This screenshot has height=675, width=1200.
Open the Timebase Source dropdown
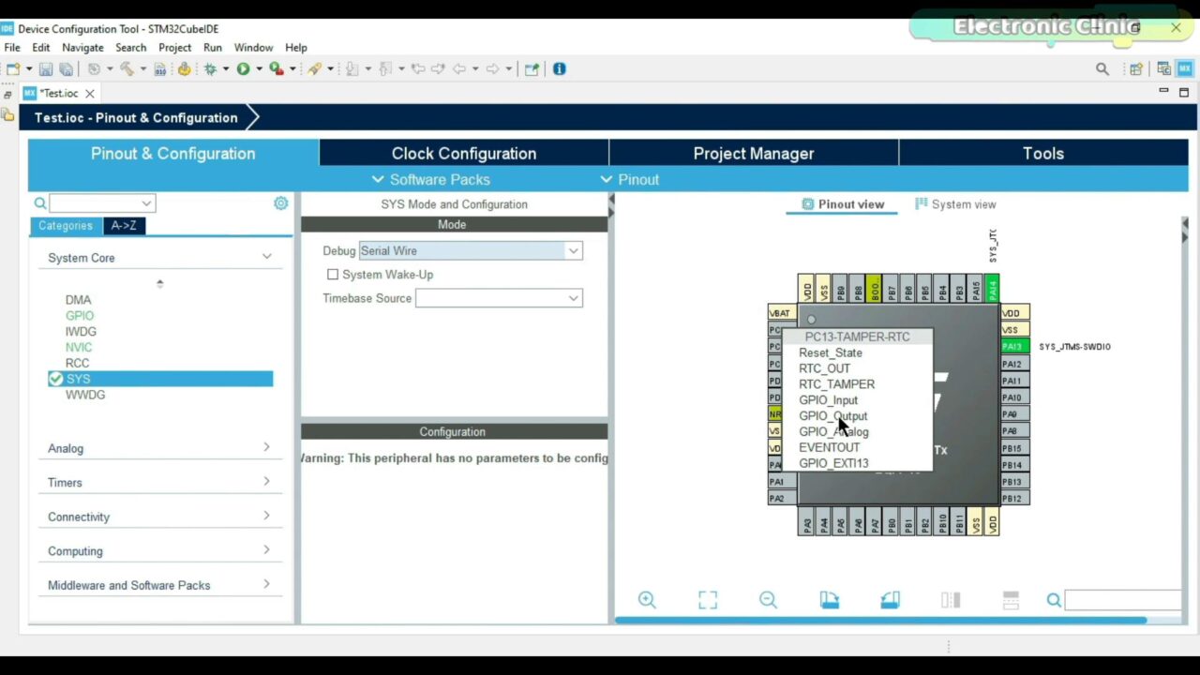pyautogui.click(x=573, y=298)
